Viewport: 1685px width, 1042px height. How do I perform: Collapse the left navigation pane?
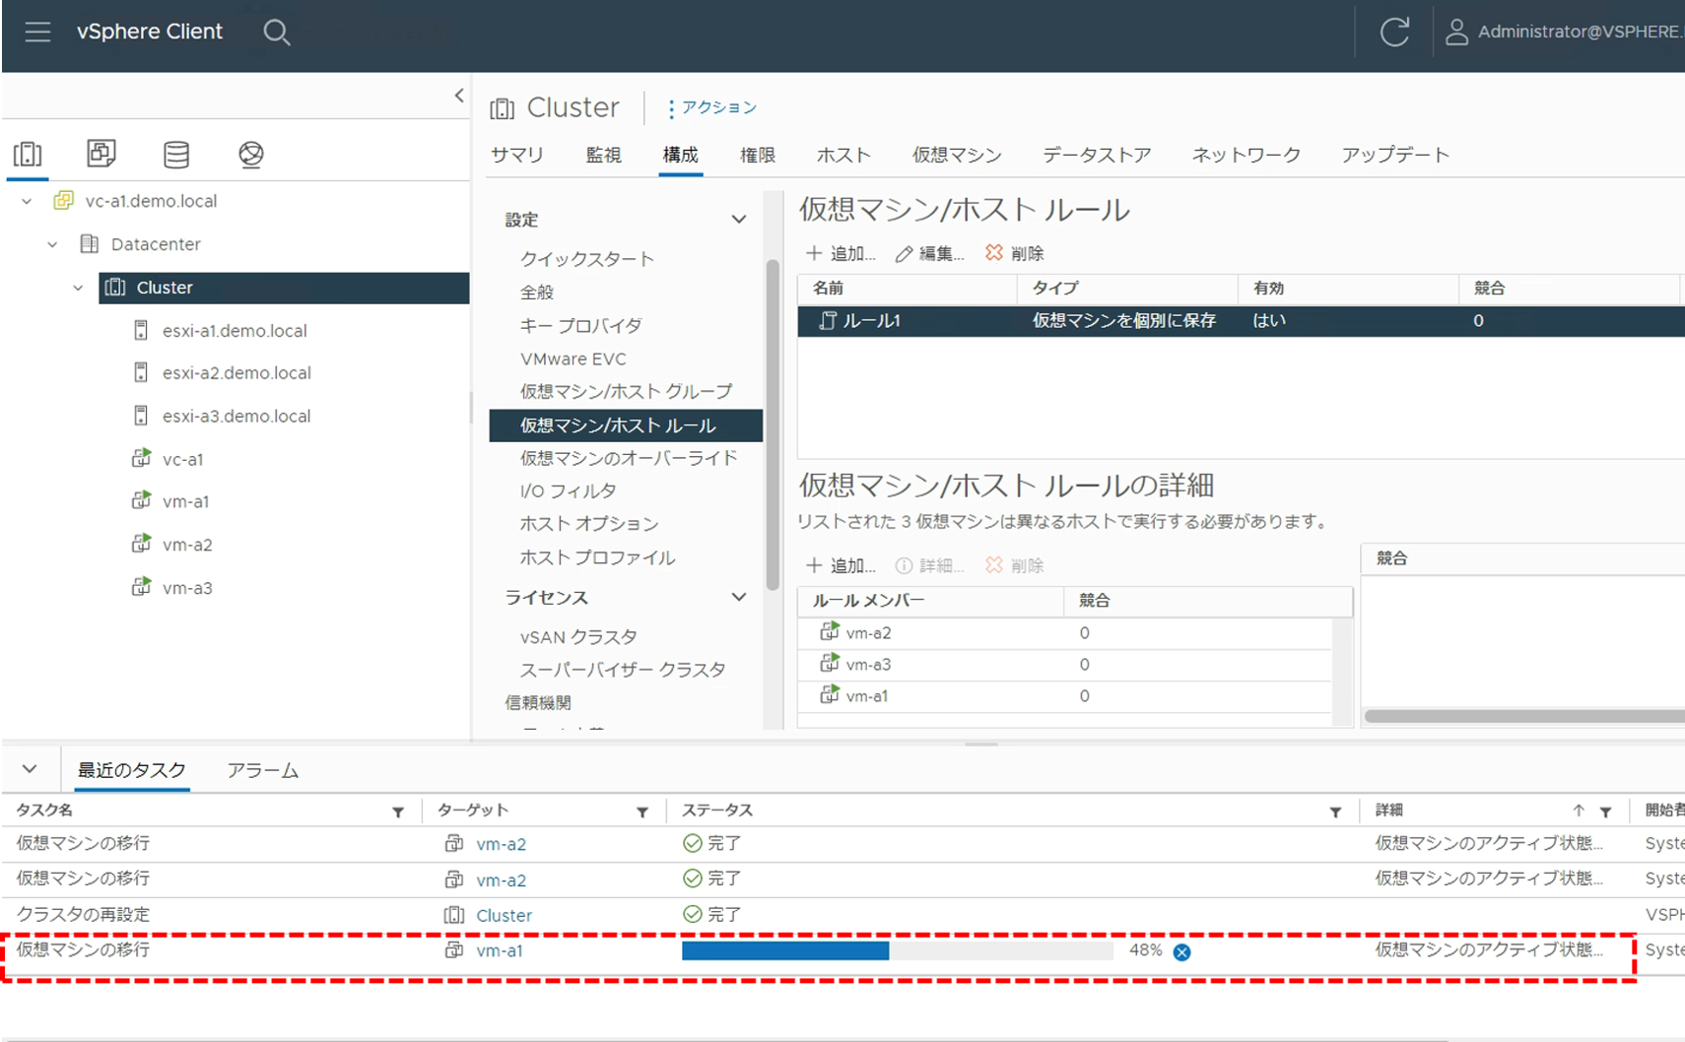(459, 96)
